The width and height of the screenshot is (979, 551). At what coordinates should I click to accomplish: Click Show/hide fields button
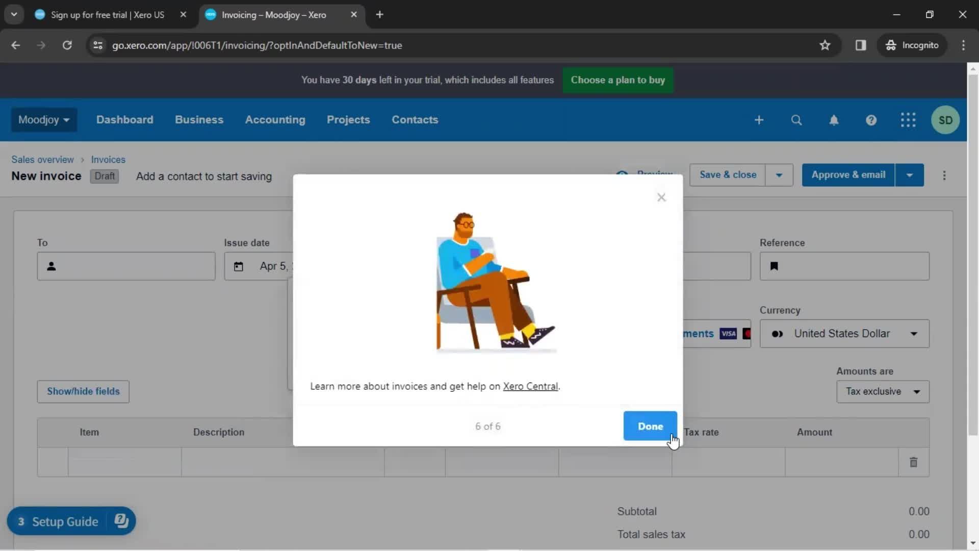point(83,392)
